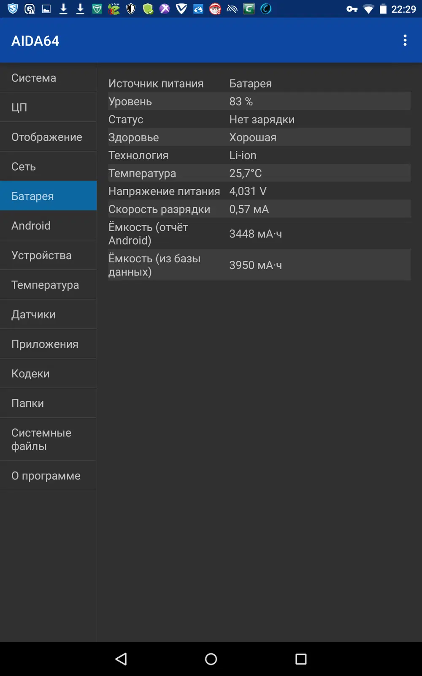Open the Системные файлы section
This screenshot has width=422, height=676.
[48, 439]
